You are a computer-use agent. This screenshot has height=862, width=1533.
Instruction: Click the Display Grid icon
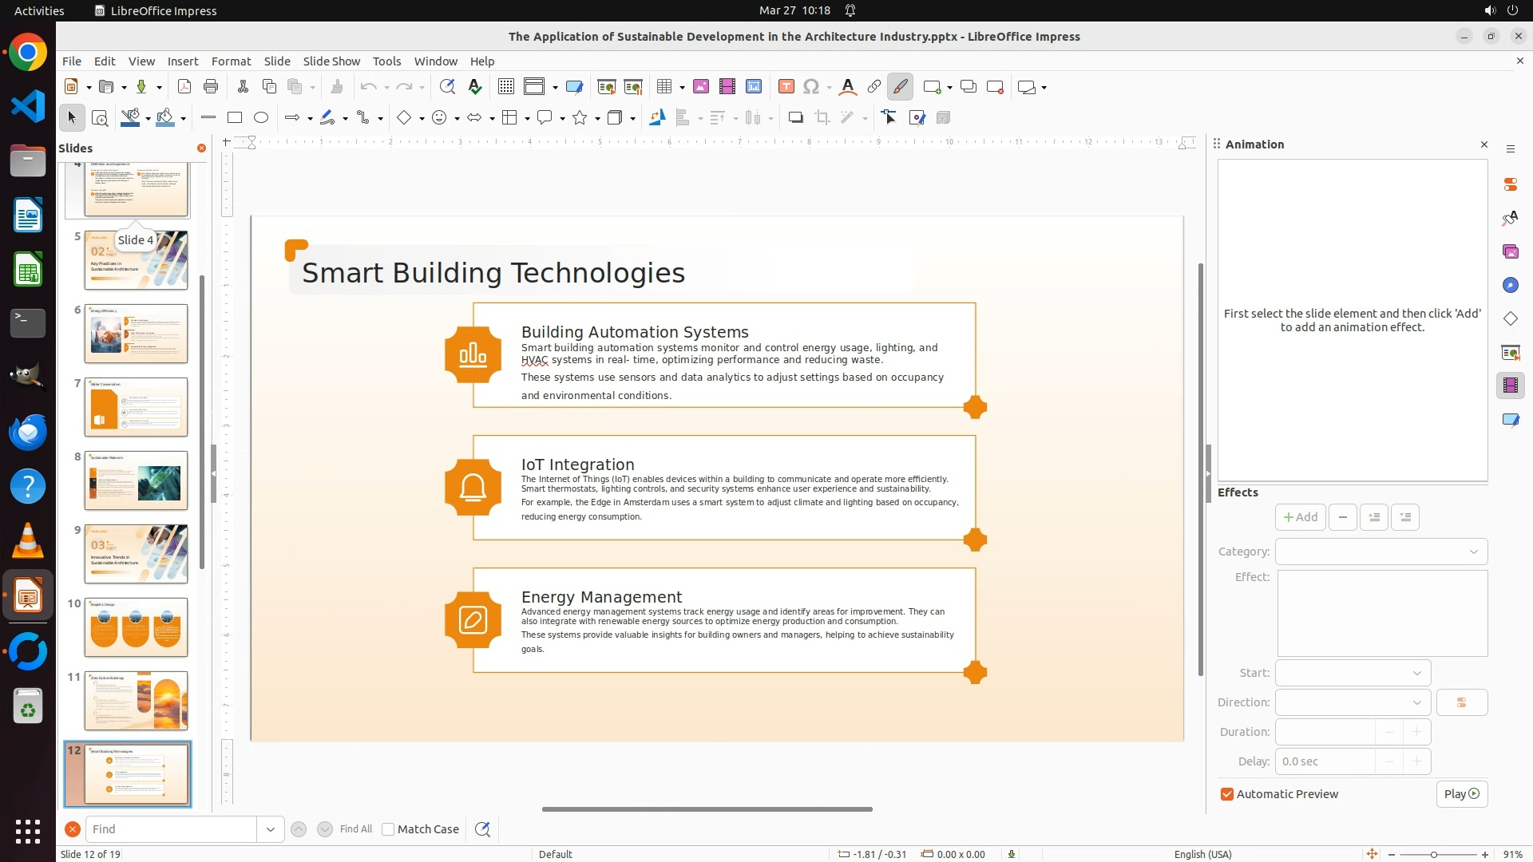[505, 87]
